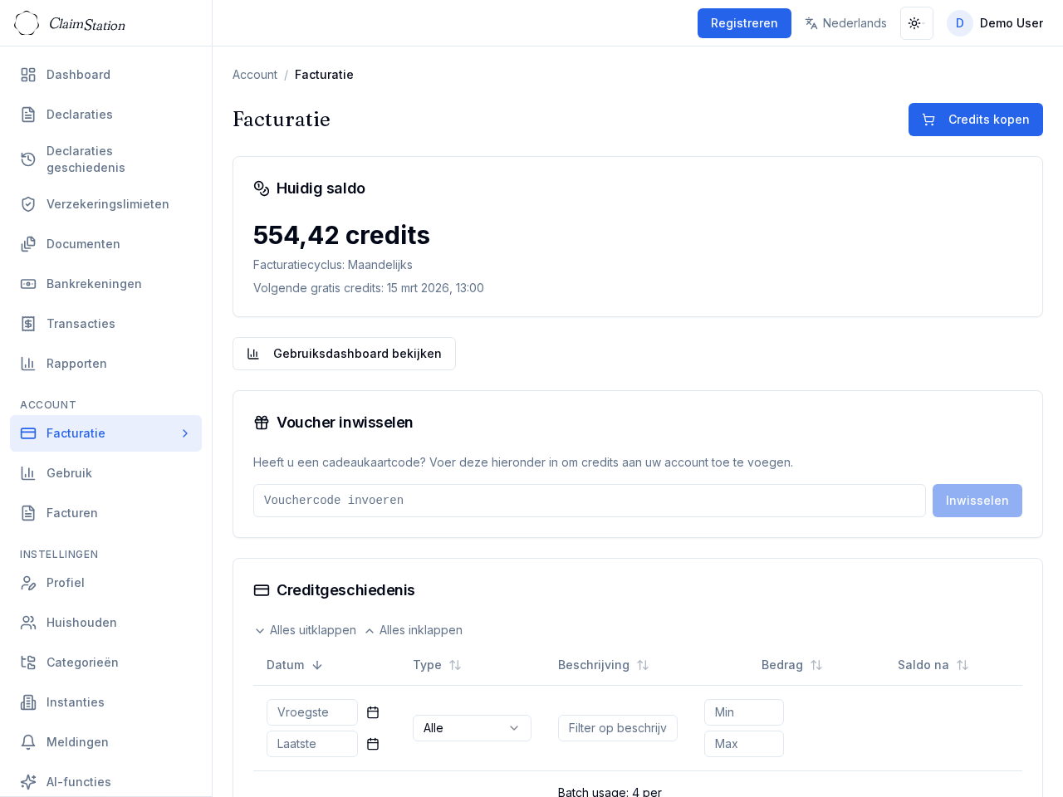Sort the Beschrijving column
The width and height of the screenshot is (1063, 797).
click(642, 665)
